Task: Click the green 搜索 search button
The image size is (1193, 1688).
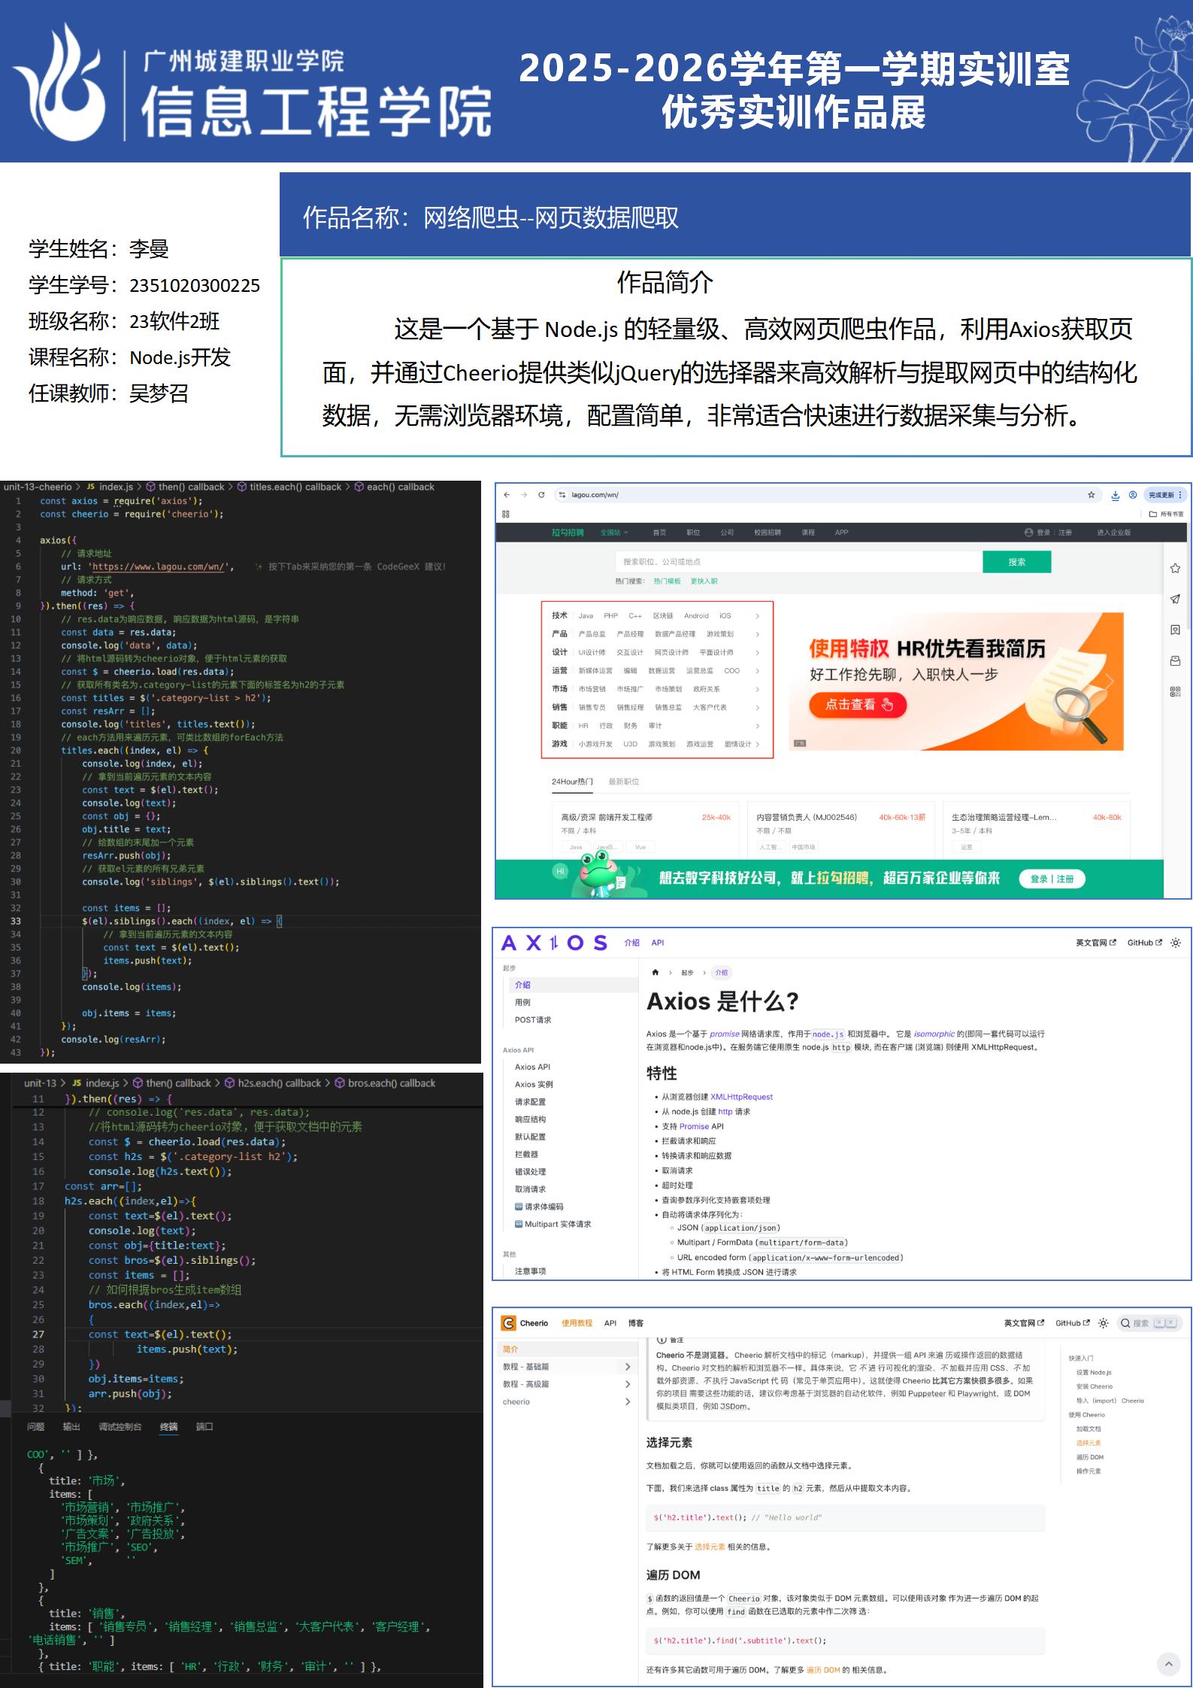Action: (1016, 562)
